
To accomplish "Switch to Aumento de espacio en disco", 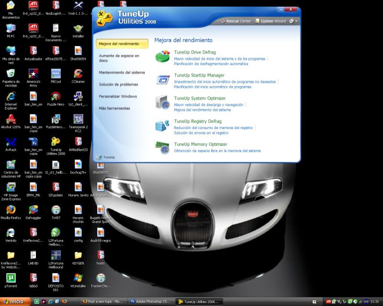I will 119,58.
